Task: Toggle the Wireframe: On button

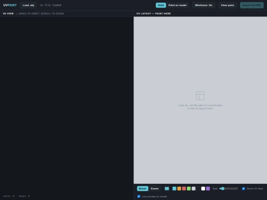Action: [x=204, y=5]
